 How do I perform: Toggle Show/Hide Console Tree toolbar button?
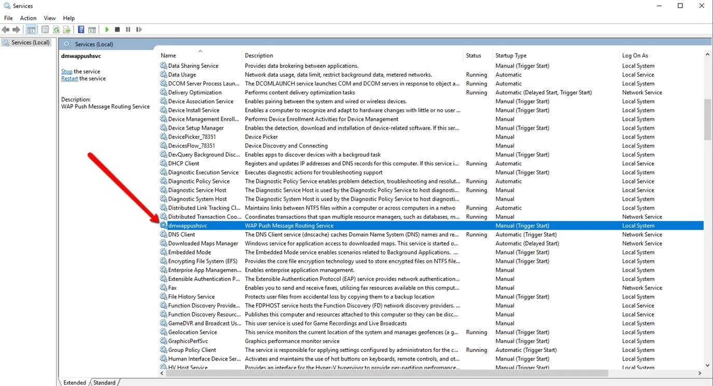(31, 30)
